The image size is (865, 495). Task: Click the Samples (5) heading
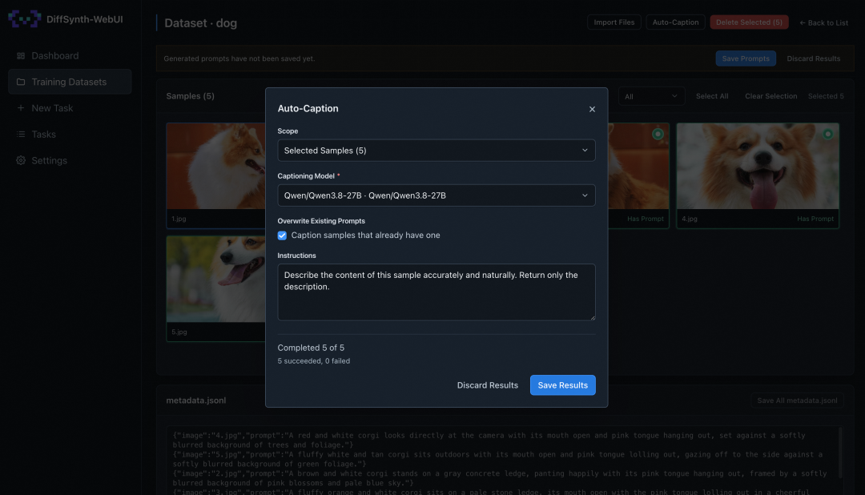(x=191, y=96)
